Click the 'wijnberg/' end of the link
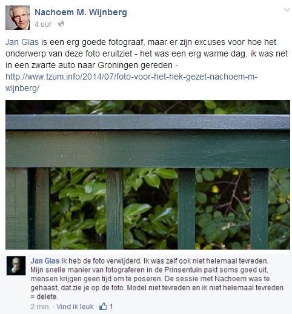 click(22, 88)
